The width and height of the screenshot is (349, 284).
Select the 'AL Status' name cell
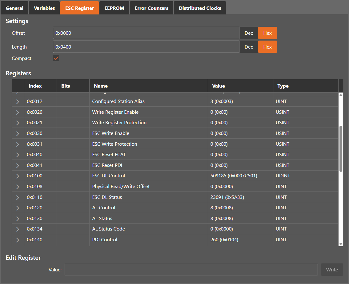pyautogui.click(x=148, y=218)
